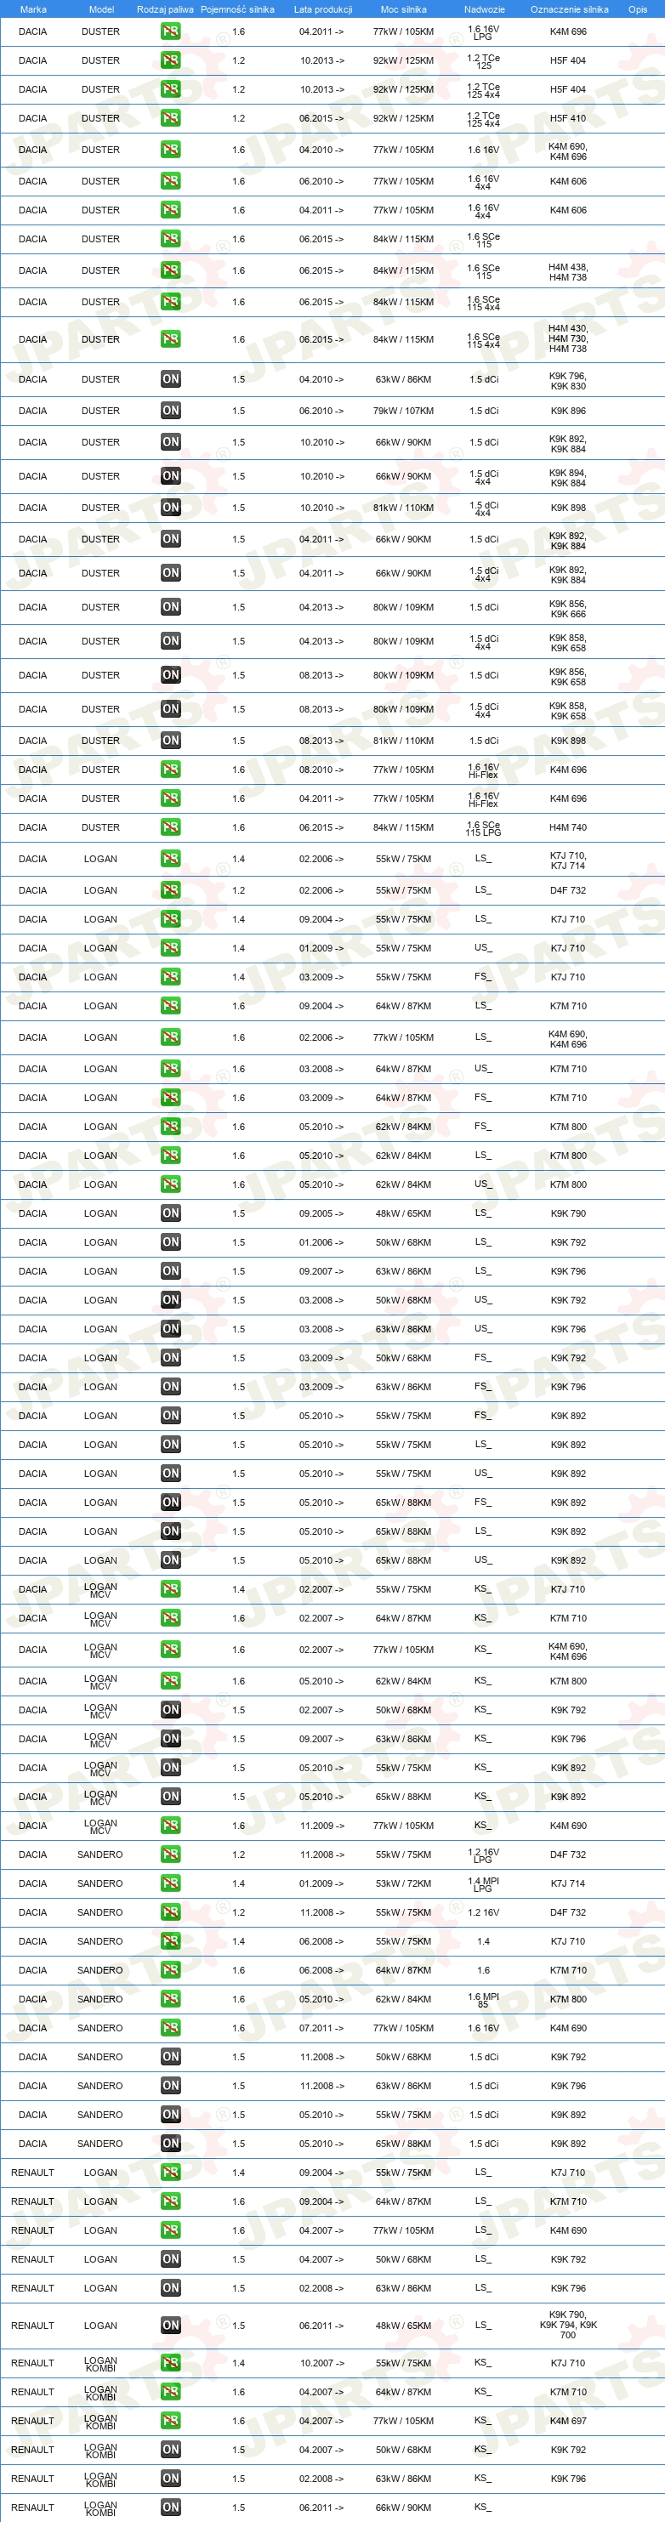
Task: Click engine code H4M 430, H4M 730, H4M 738
Action: coord(568,338)
